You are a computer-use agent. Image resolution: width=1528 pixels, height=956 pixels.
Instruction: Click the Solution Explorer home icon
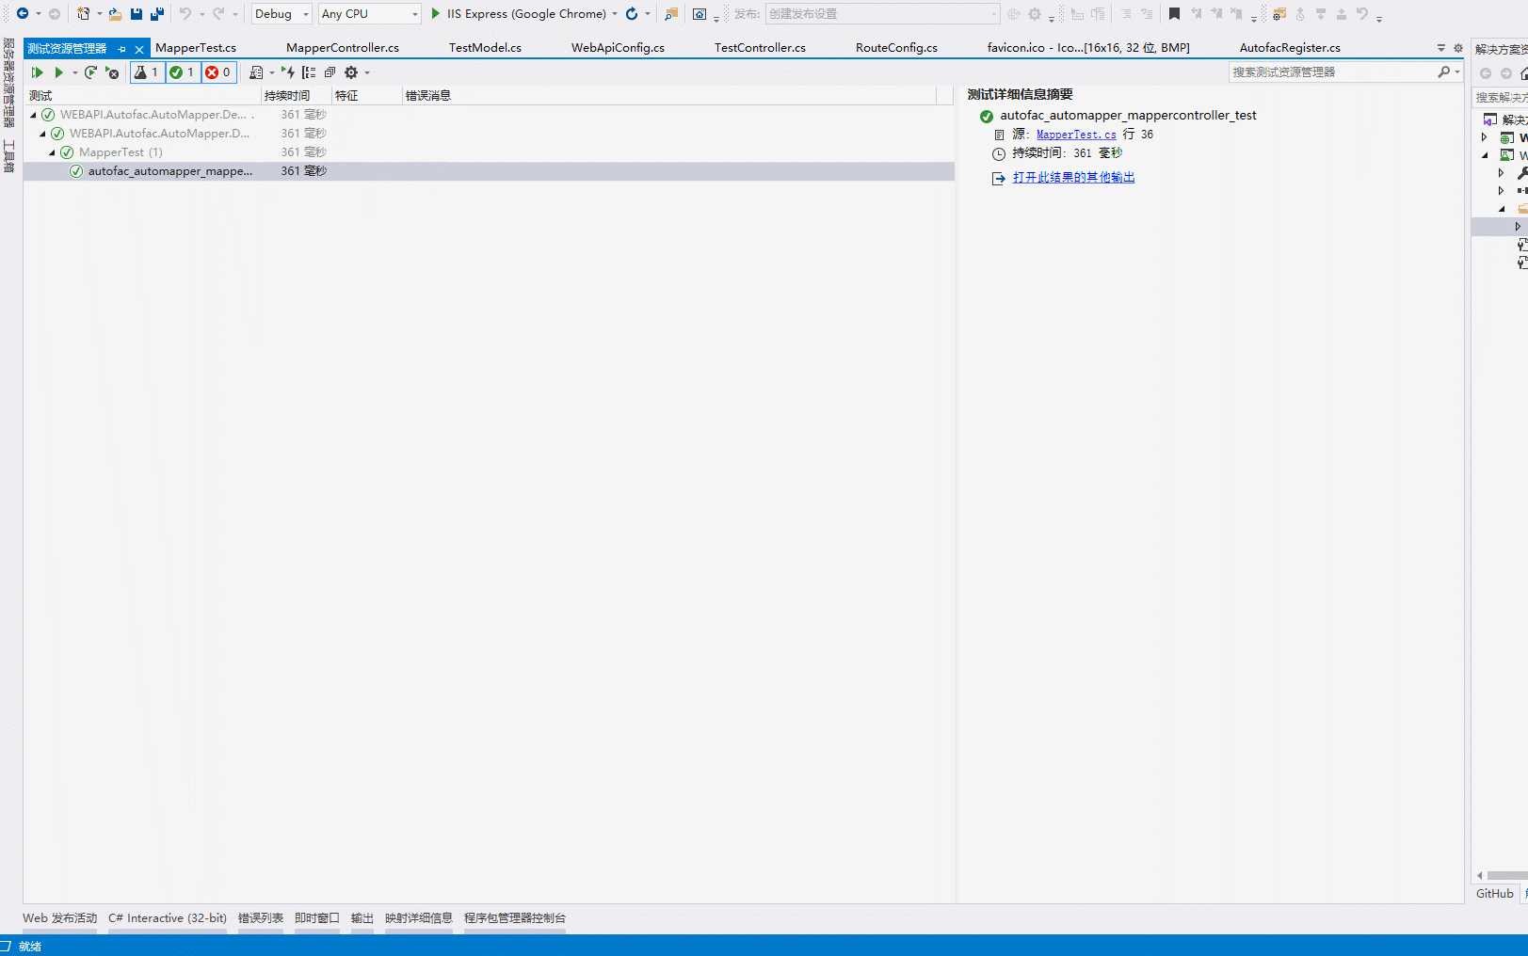pos(1524,73)
